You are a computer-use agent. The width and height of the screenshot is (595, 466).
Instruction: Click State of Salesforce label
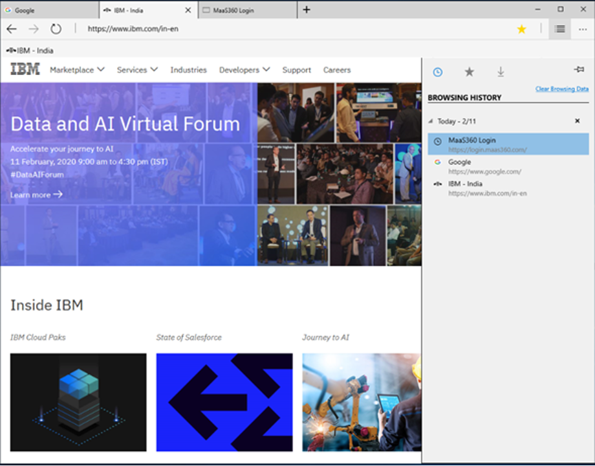coord(189,337)
